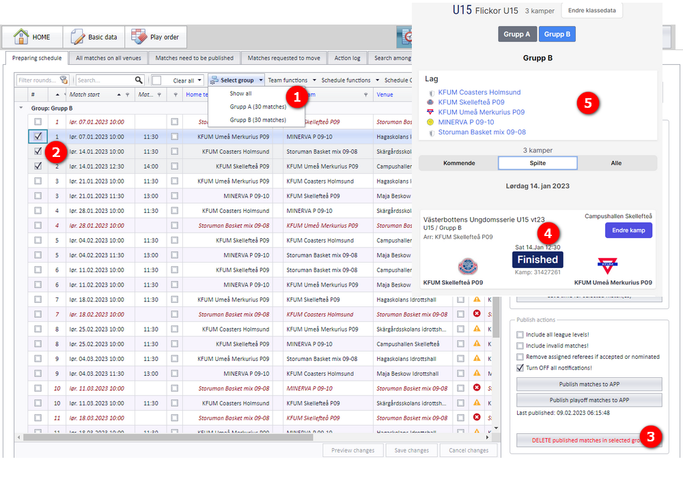This screenshot has width=683, height=483.
Task: Click the Play order table-eraser icon
Action: (139, 37)
